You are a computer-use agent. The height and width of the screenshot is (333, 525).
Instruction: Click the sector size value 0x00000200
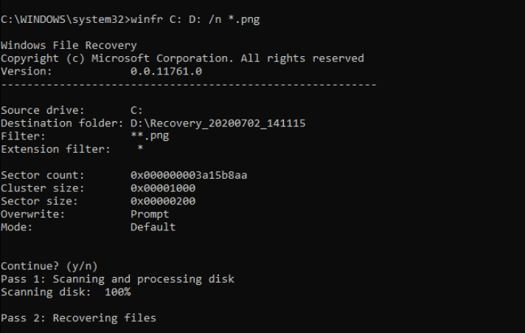[163, 201]
